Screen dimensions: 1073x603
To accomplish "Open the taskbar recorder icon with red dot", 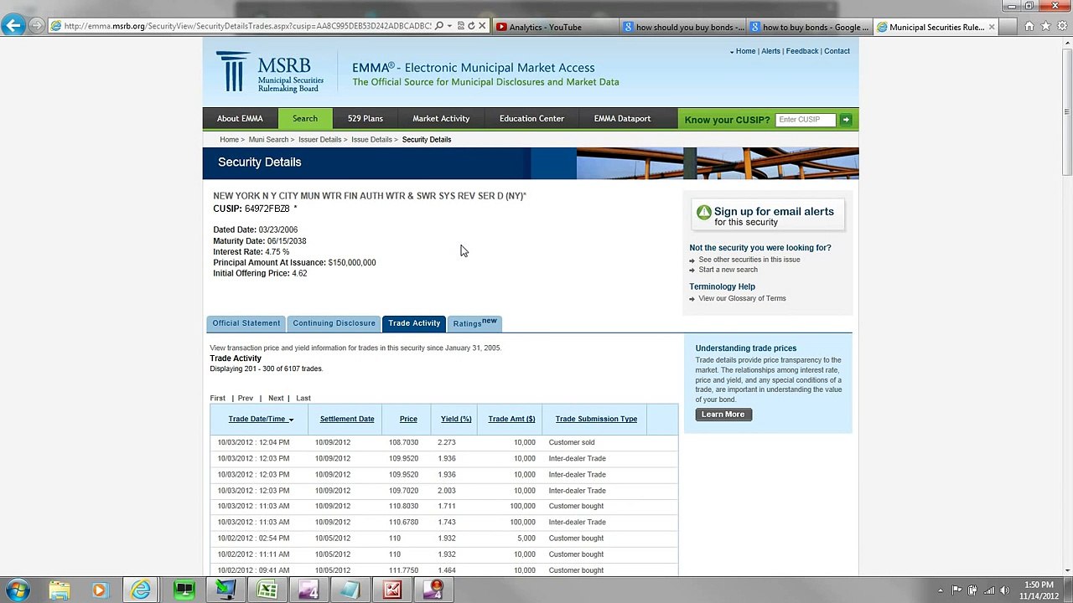I will pyautogui.click(x=433, y=590).
